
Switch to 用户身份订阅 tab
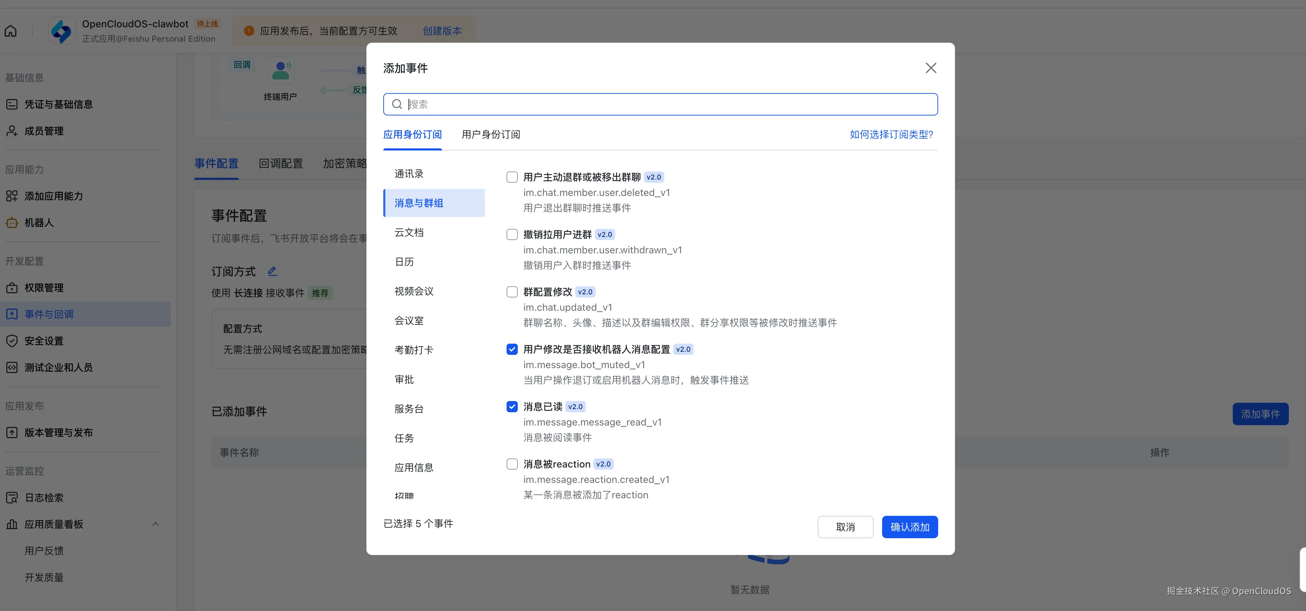point(490,134)
